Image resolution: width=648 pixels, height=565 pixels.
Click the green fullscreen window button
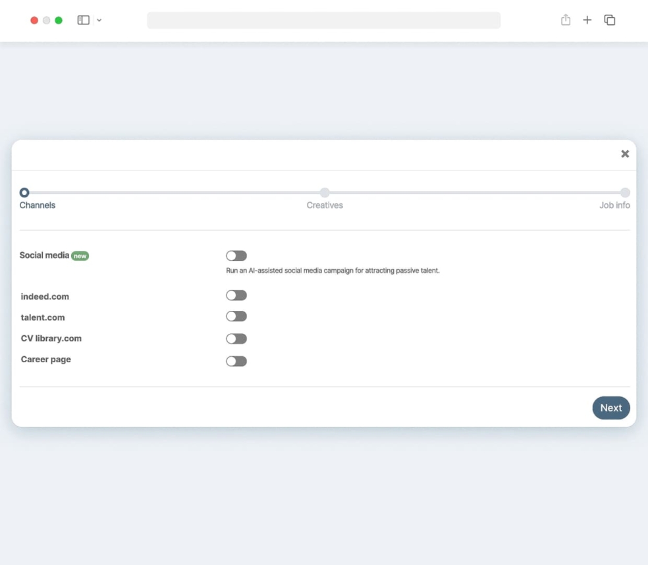59,20
